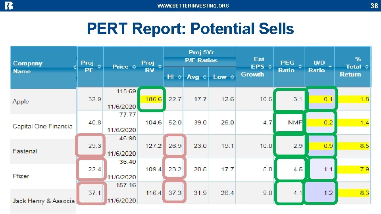
Task: Click Jack Henry's Hi P/E value 37.3
Action: 175,193
